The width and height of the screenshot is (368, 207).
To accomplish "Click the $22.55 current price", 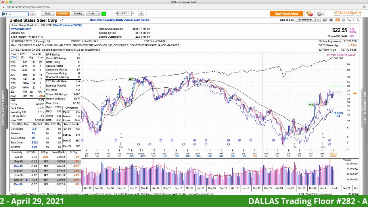I will tap(340, 30).
